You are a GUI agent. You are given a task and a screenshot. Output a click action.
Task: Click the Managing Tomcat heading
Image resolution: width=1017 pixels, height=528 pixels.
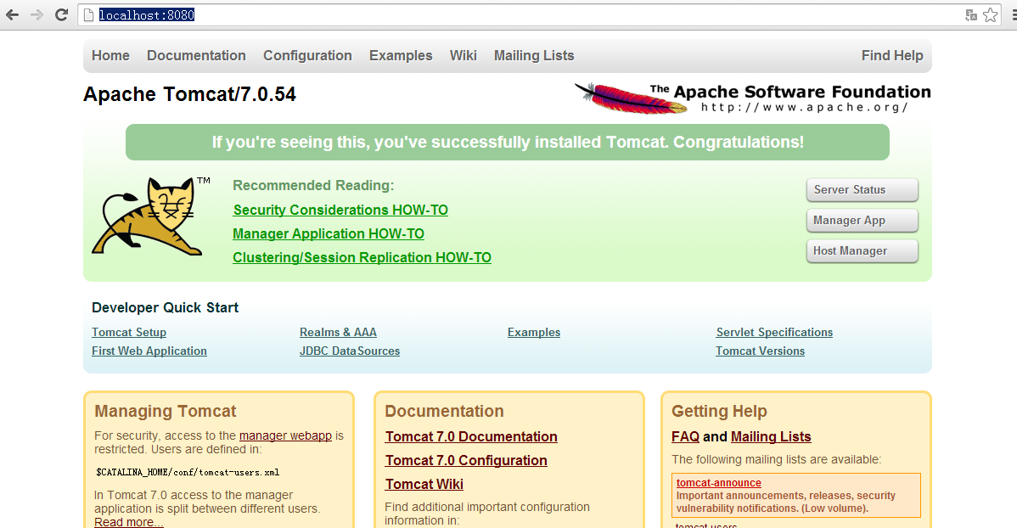click(x=166, y=411)
